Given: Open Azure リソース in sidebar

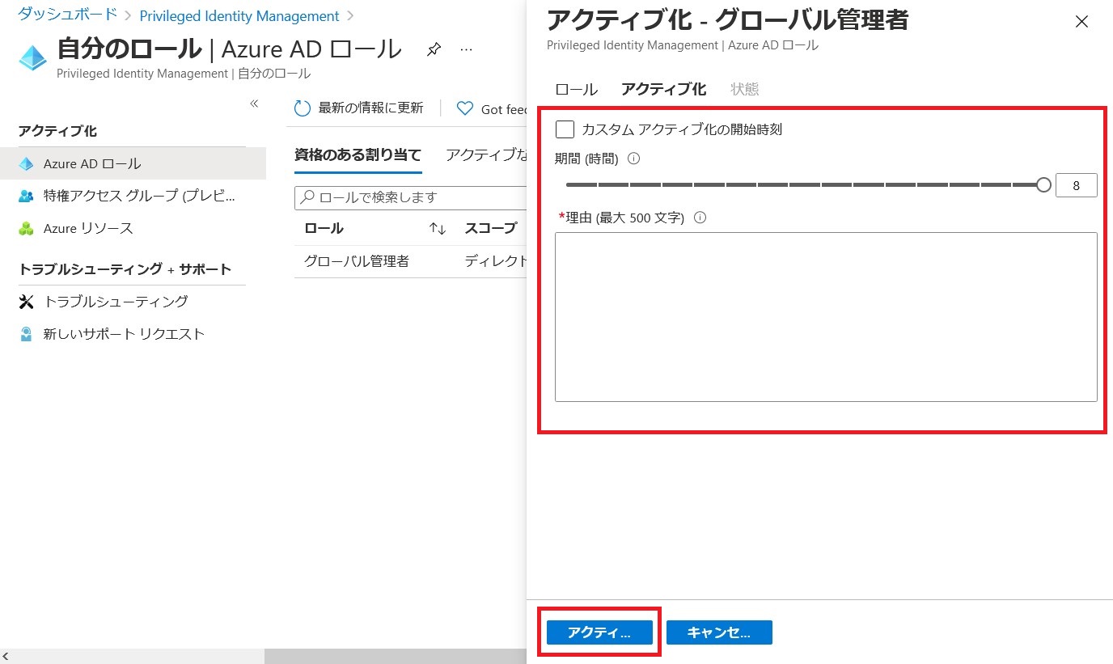Looking at the screenshot, I should point(133,229).
